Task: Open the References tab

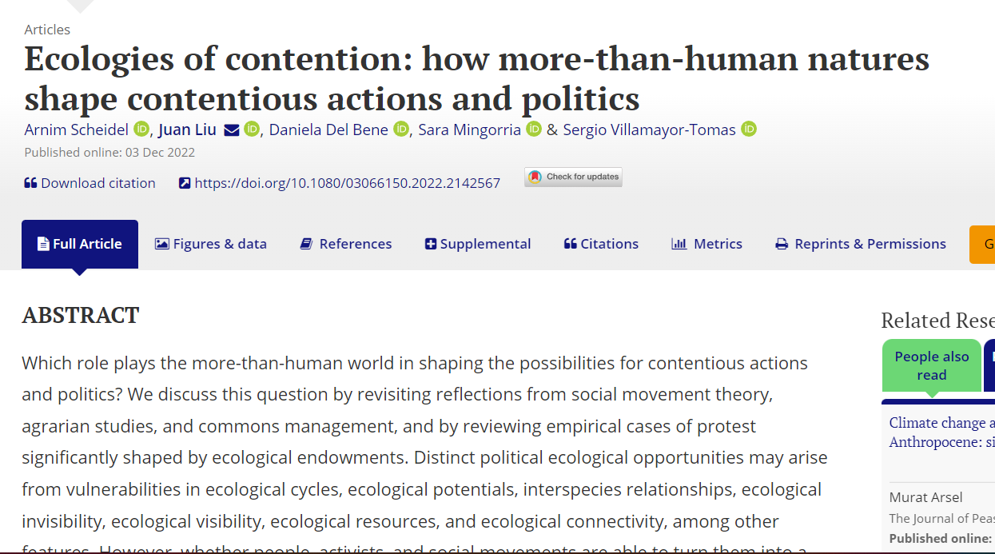Action: (x=346, y=244)
